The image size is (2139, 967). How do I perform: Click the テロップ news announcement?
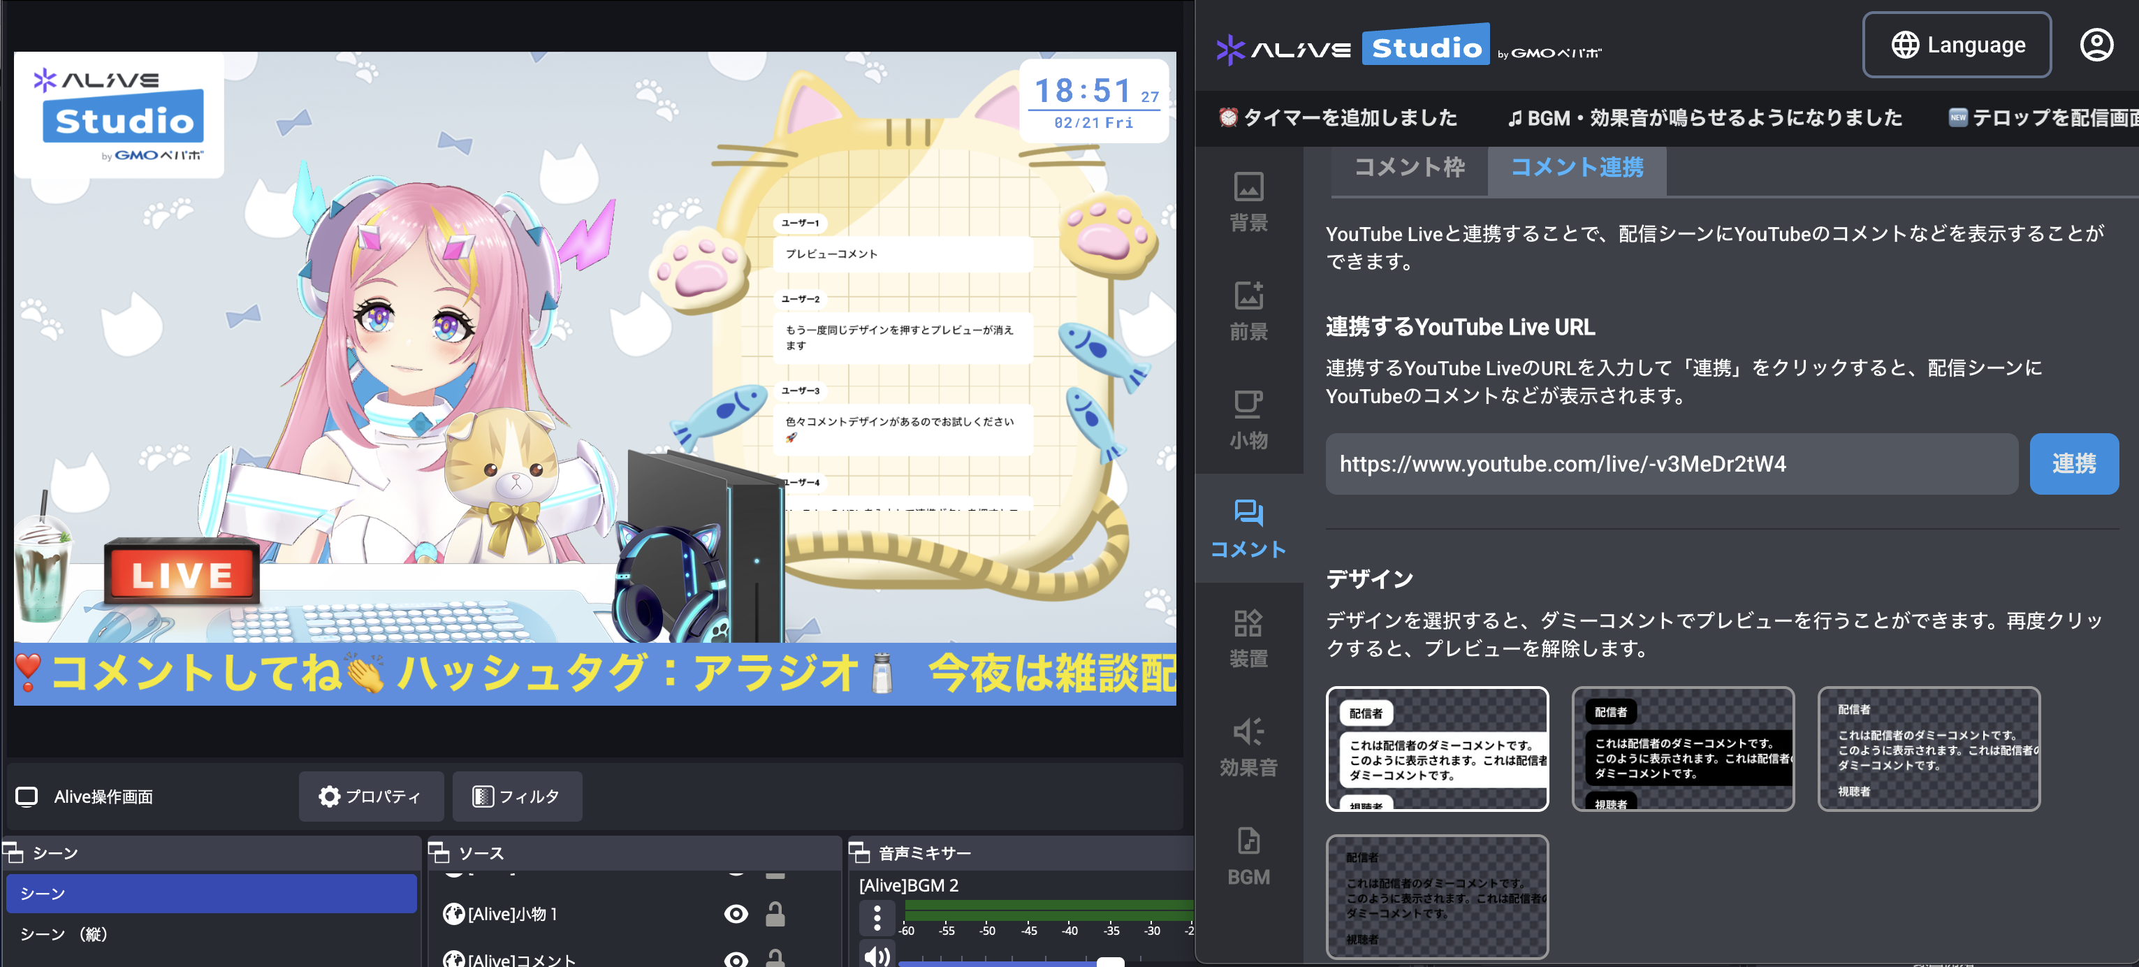click(2043, 118)
